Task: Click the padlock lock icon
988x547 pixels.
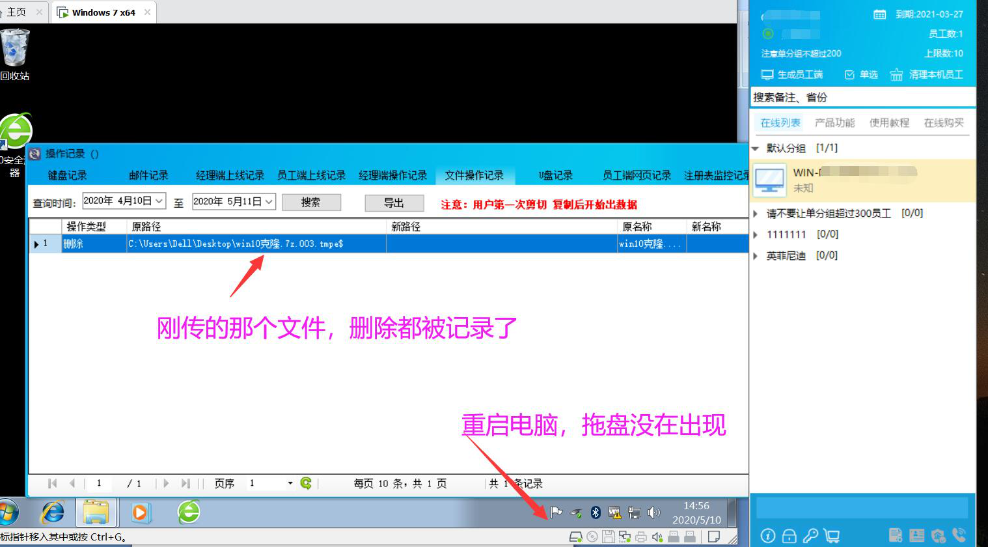Action: 789,535
